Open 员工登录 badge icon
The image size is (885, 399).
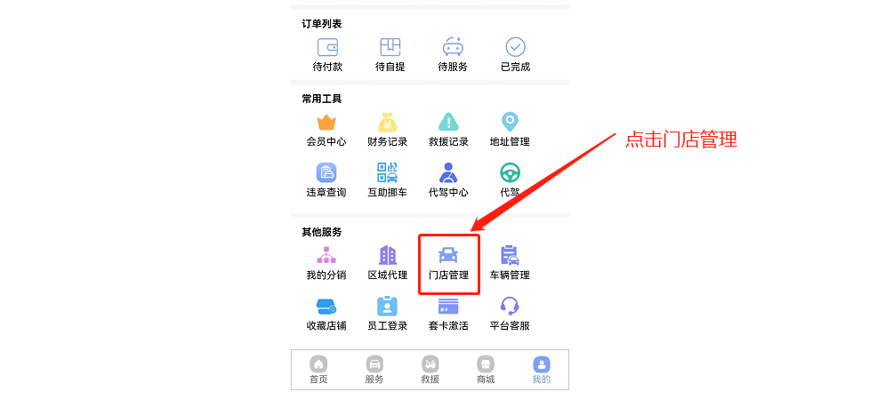[387, 306]
